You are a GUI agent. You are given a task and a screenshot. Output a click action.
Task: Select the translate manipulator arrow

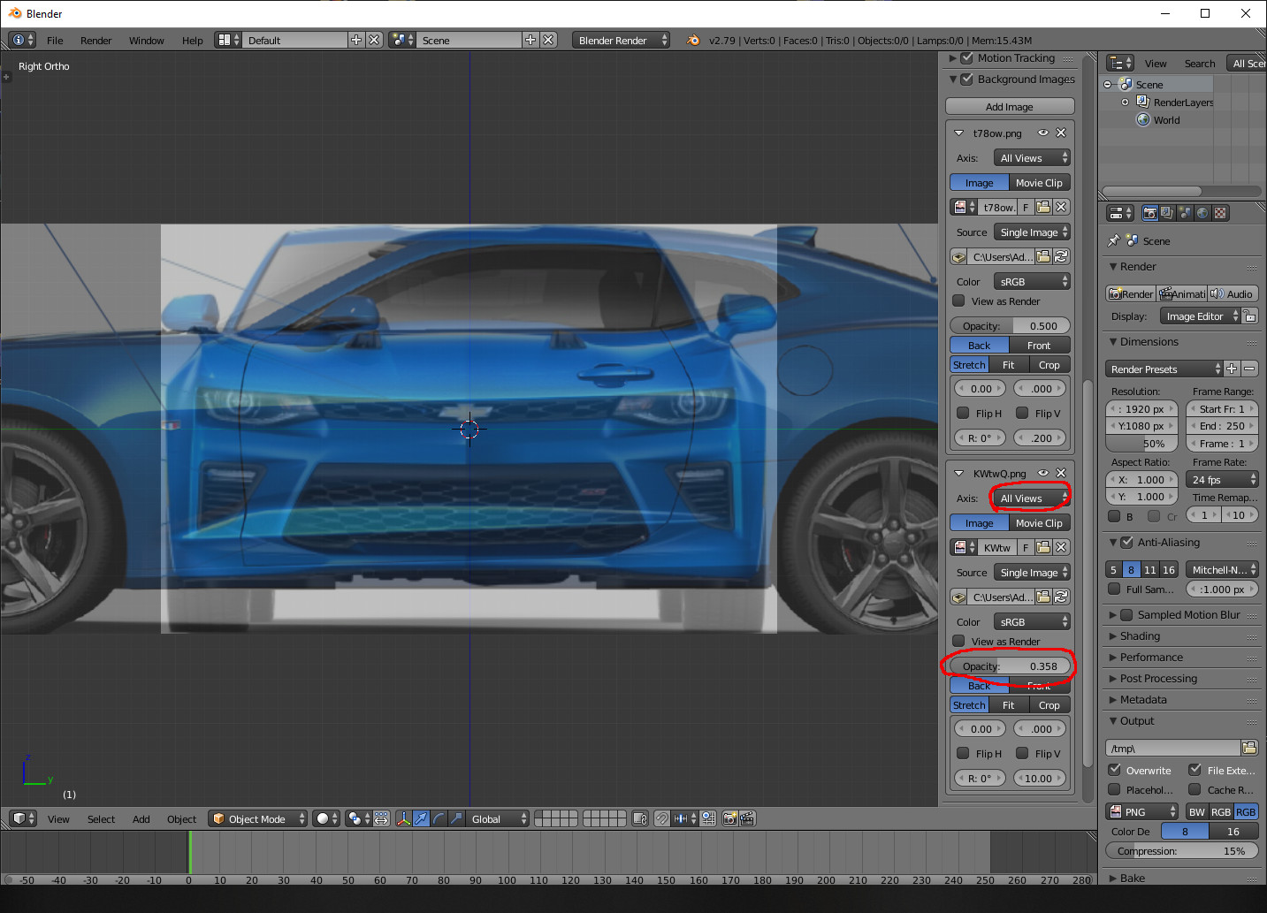(x=422, y=818)
